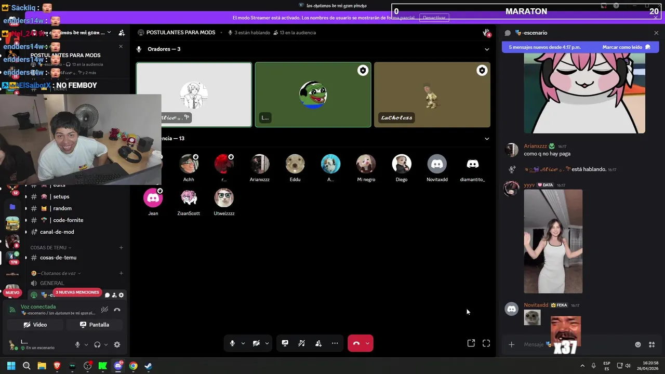Open microphone options arrow in stage bar

tap(243, 343)
